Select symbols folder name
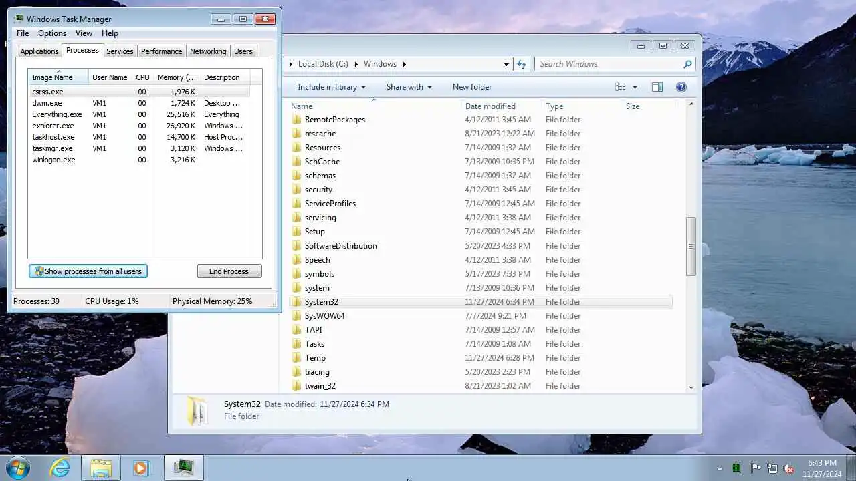Image resolution: width=856 pixels, height=481 pixels. click(x=320, y=274)
